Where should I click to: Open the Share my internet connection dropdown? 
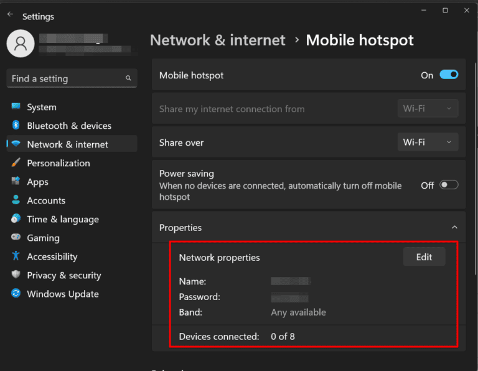pos(428,109)
